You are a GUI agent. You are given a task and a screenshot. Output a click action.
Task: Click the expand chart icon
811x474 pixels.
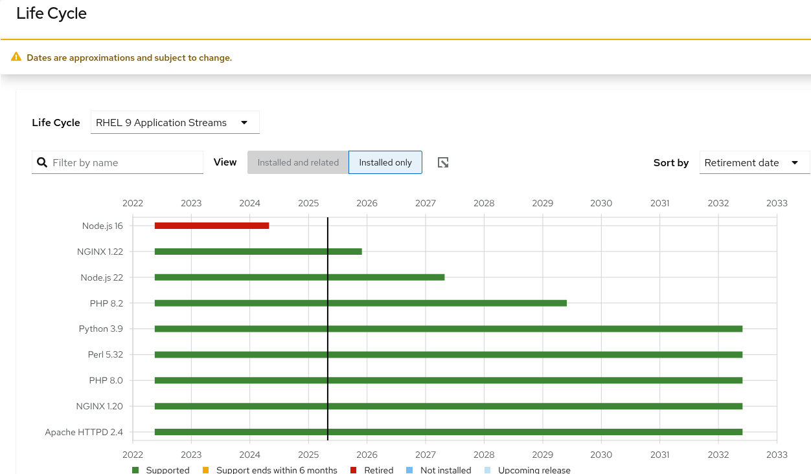443,162
